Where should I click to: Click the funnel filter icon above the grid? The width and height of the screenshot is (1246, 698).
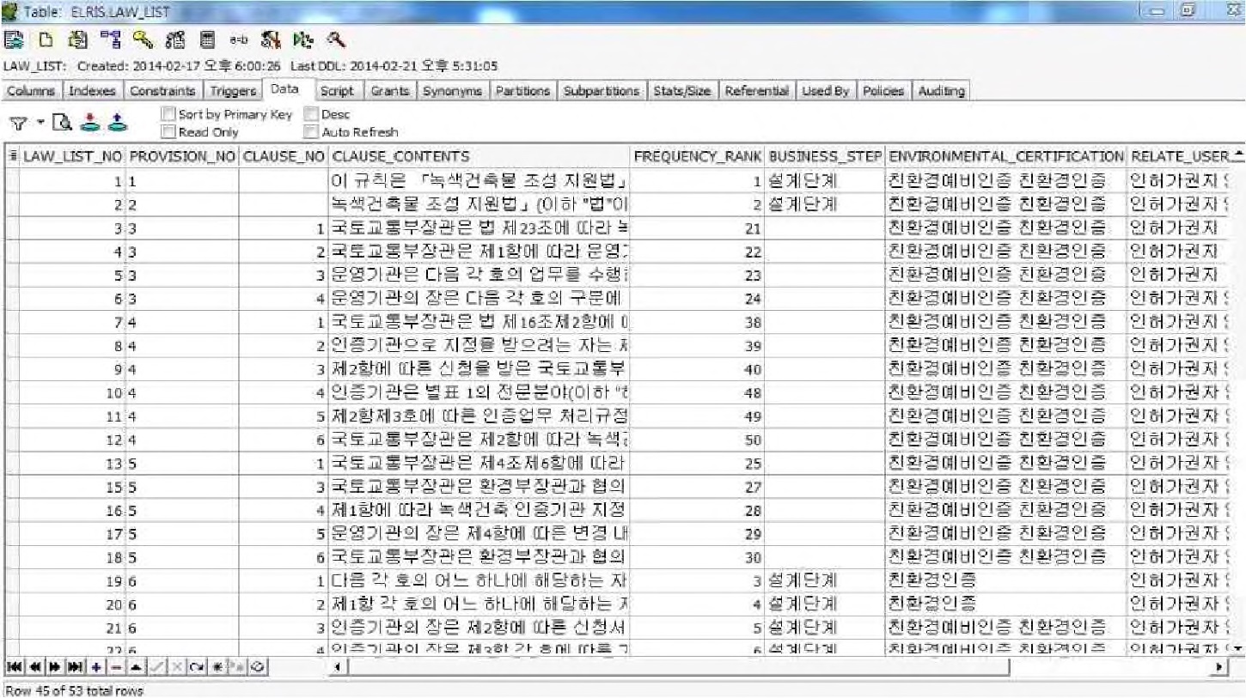[17, 124]
